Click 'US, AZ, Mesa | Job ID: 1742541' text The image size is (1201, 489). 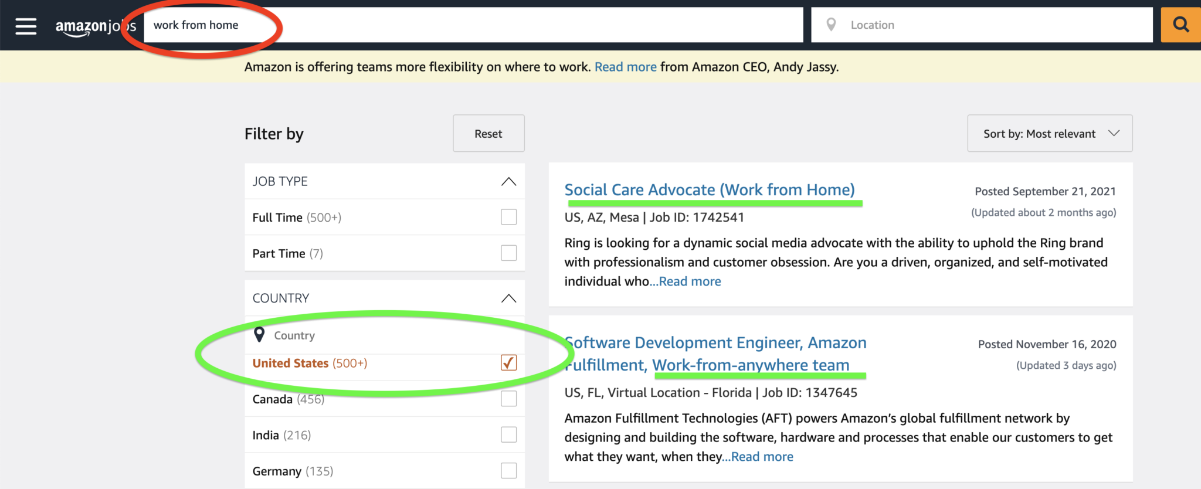(x=654, y=218)
